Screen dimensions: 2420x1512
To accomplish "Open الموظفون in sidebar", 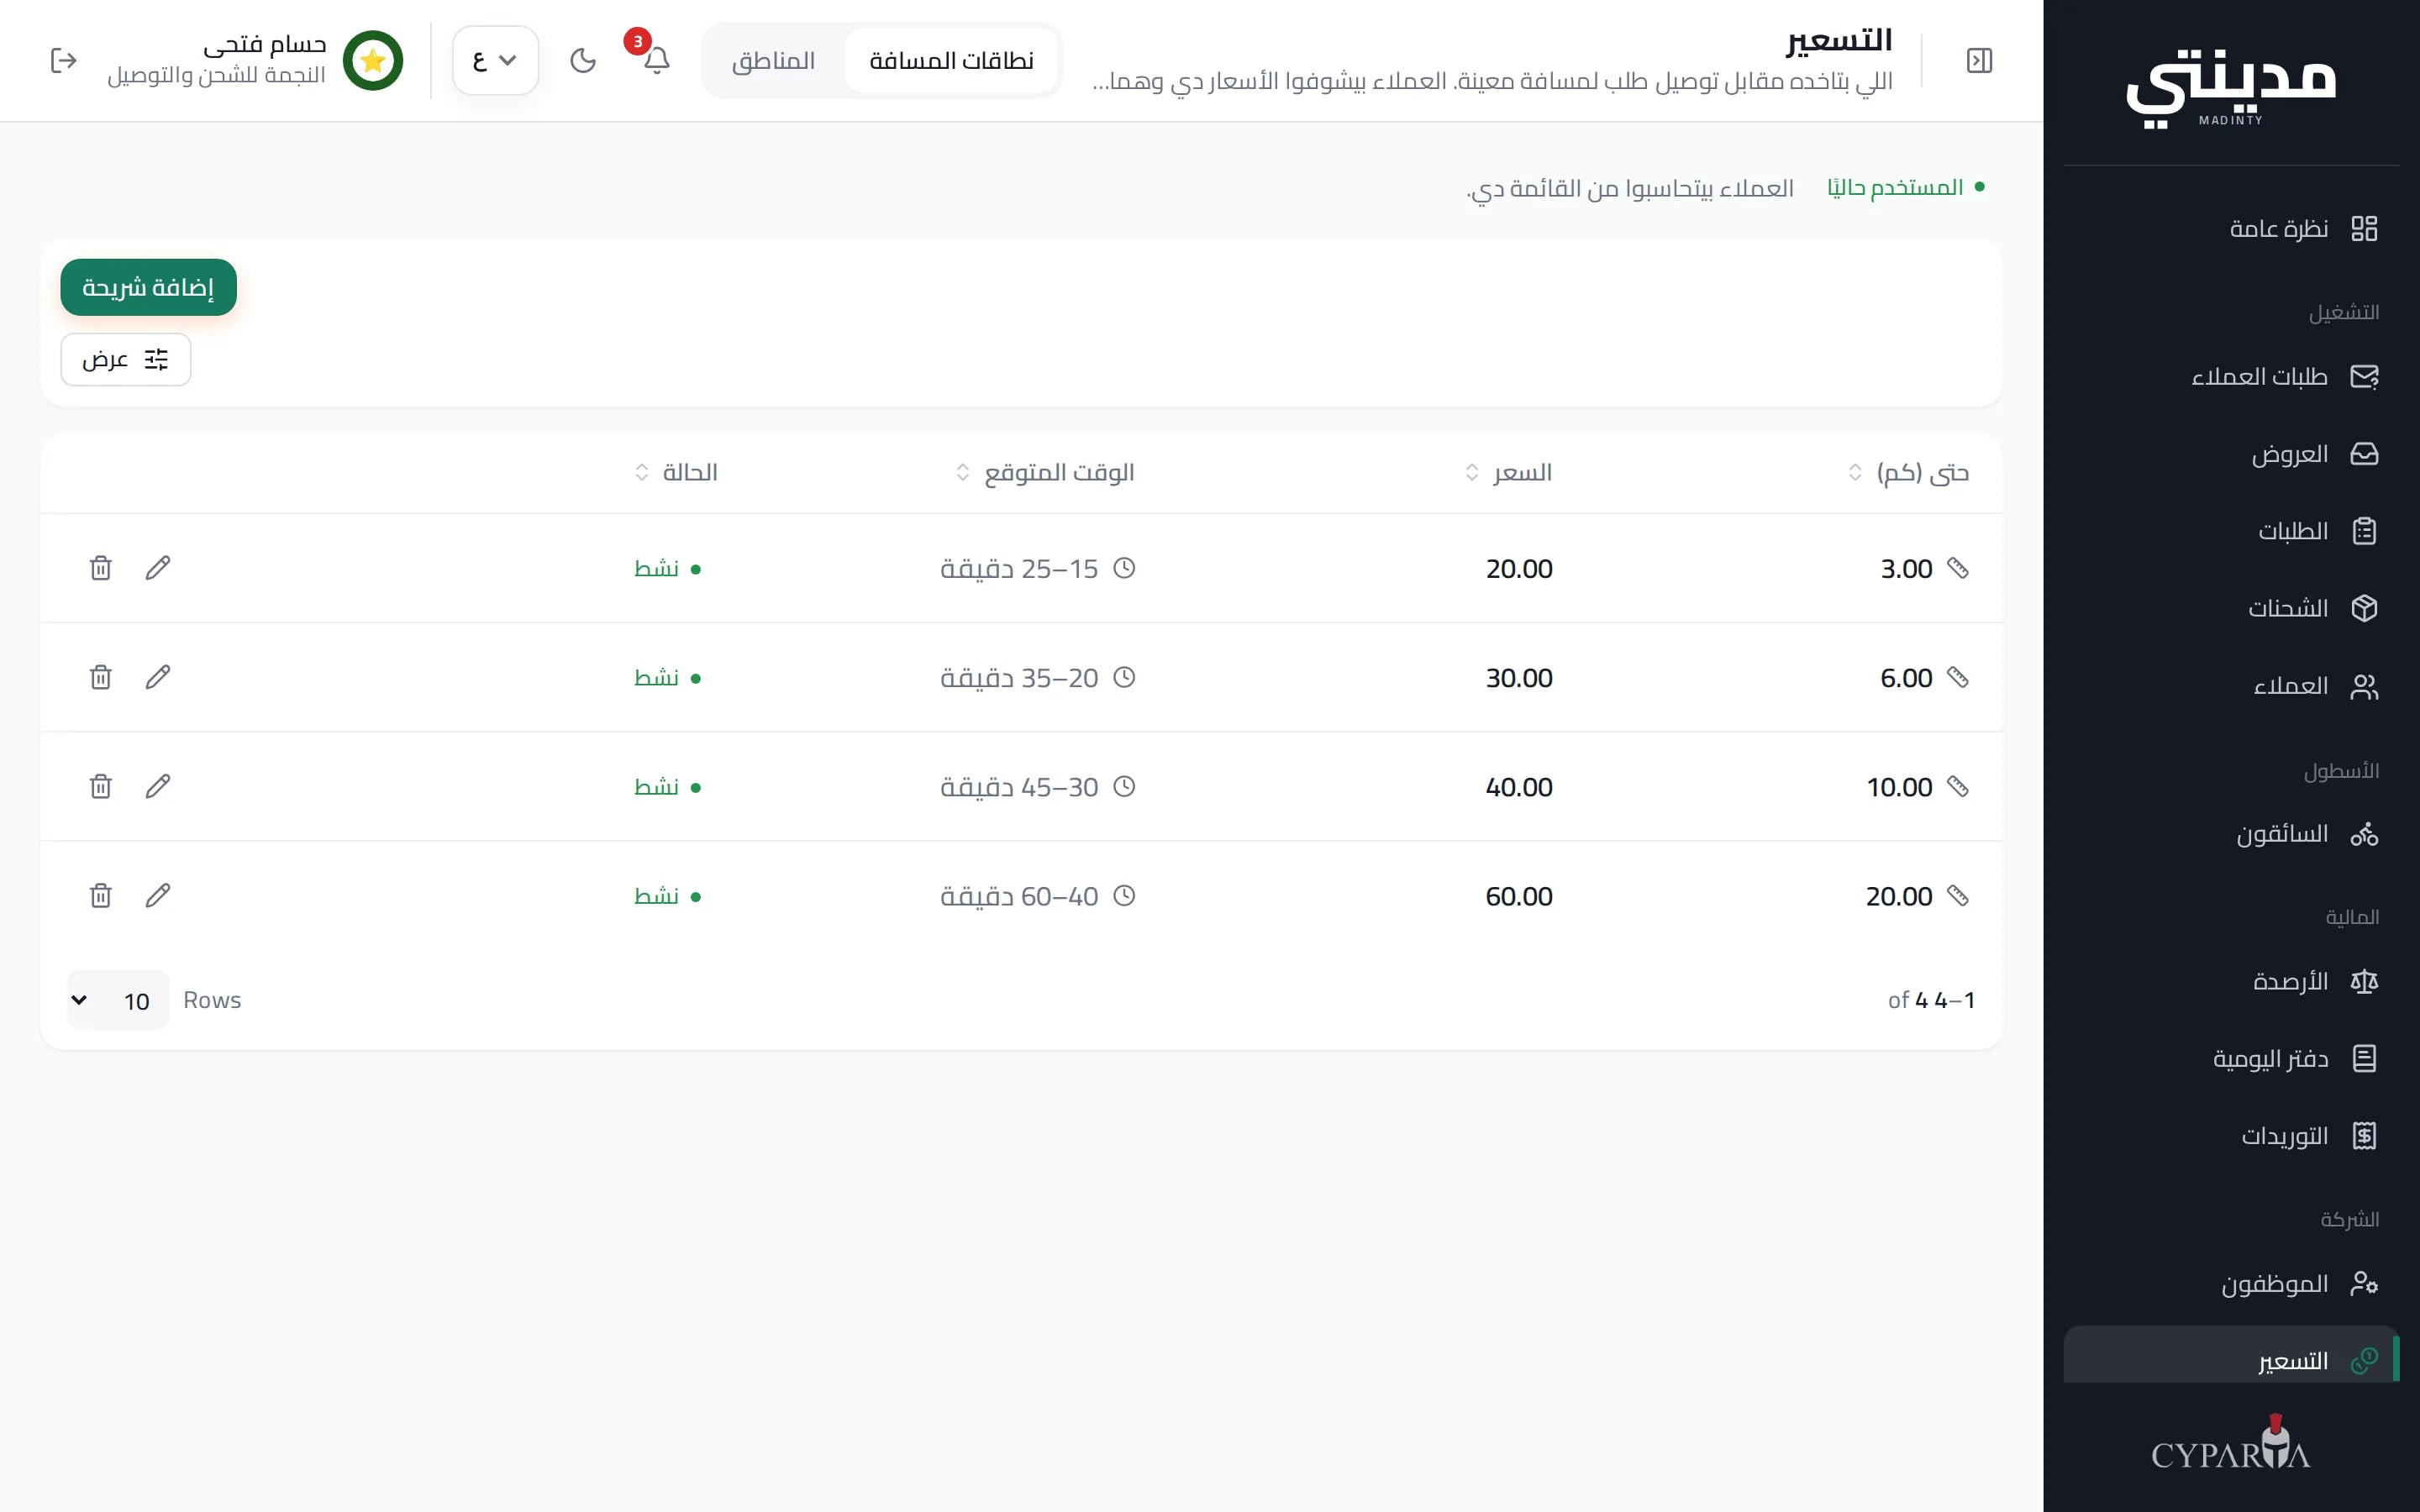I will 2231,1283.
